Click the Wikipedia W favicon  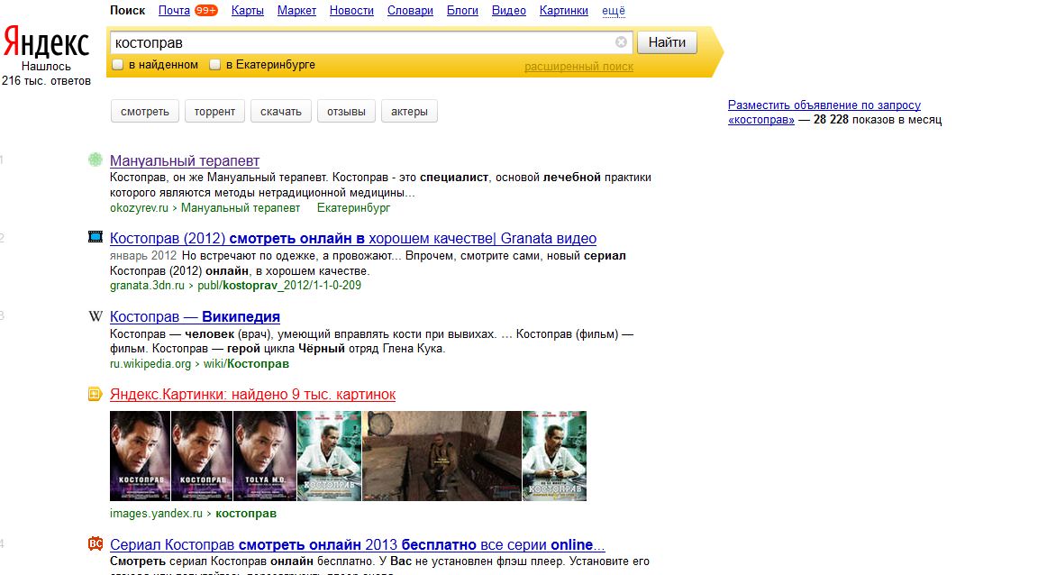tap(96, 315)
